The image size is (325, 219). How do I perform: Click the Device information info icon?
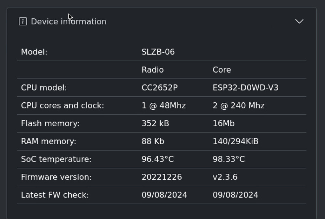[23, 22]
